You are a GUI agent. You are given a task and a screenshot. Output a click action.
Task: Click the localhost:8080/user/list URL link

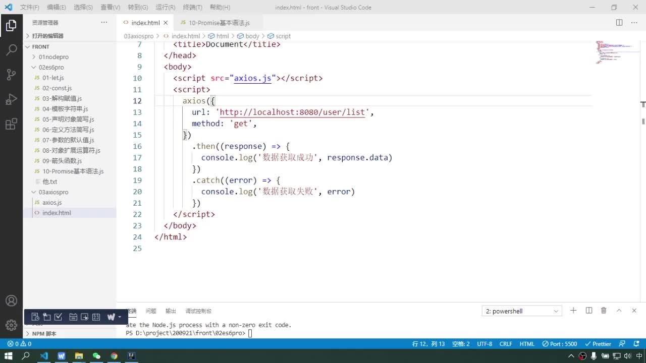tap(292, 112)
